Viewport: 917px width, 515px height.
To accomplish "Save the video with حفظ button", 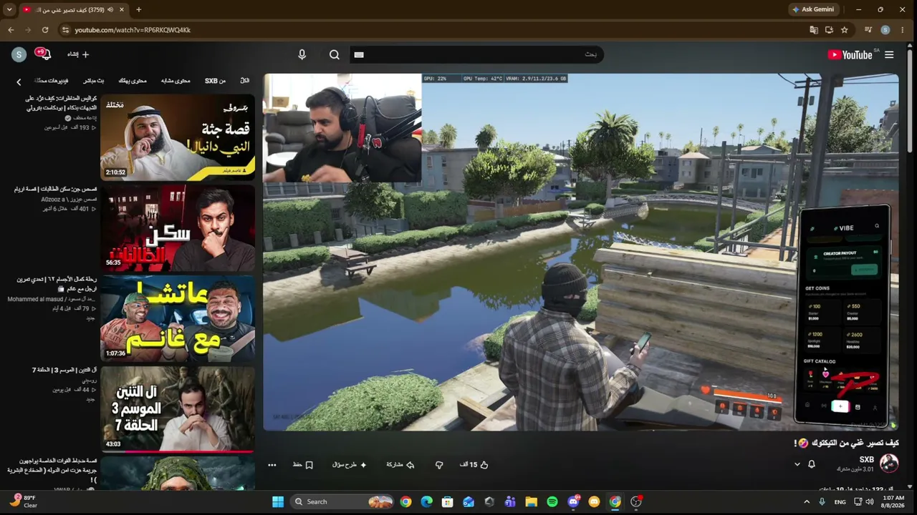I will point(303,465).
